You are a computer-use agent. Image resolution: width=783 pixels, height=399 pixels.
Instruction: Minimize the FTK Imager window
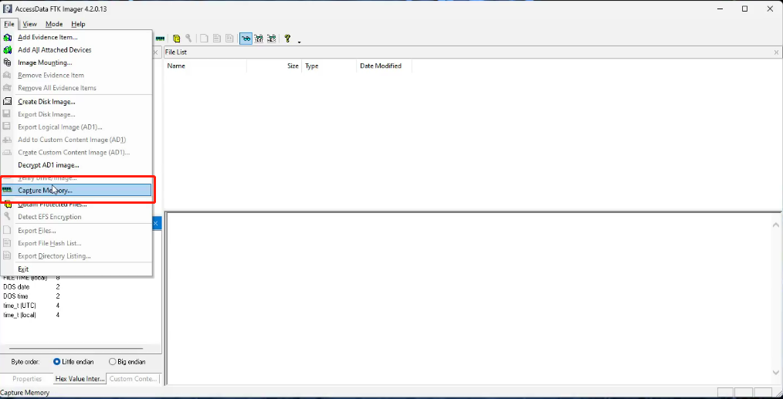point(720,8)
